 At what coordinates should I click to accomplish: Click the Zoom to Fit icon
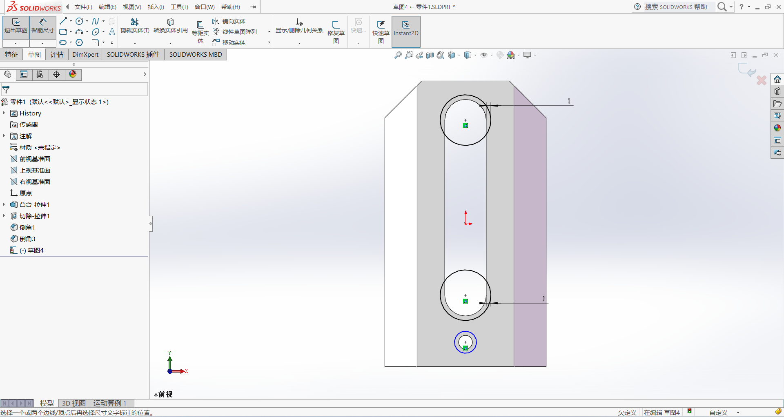point(398,55)
